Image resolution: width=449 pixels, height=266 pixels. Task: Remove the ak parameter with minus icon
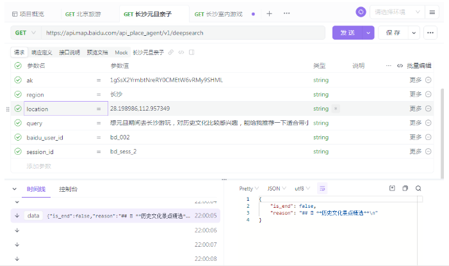429,80
